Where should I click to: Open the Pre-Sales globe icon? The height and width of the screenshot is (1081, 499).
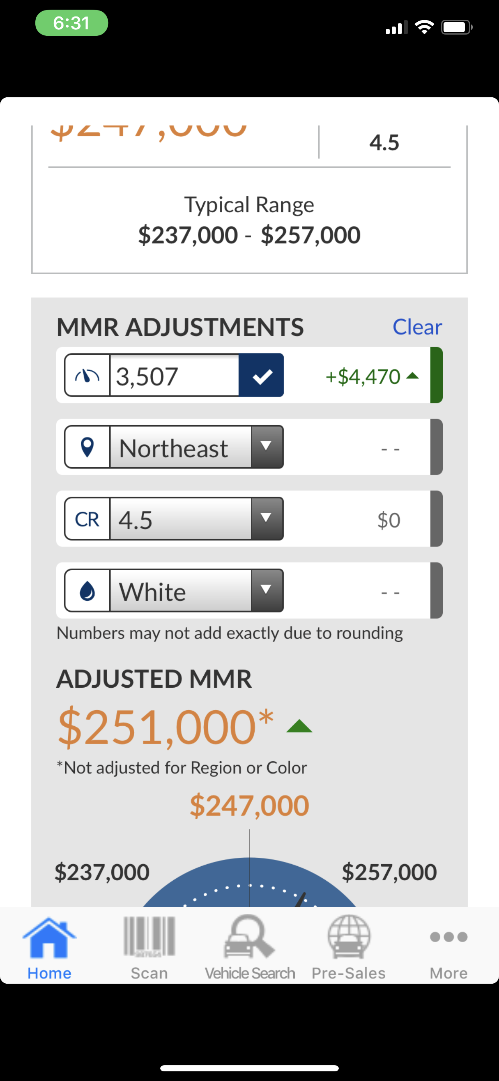coord(348,937)
